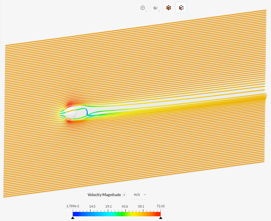This screenshot has width=271, height=221.
Task: Click the wireframe cube view icon
Action: click(143, 8)
